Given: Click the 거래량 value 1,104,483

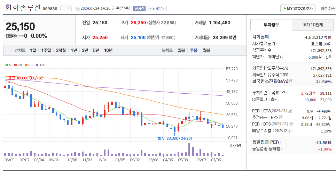Looking at the screenshot, I should tap(219, 23).
